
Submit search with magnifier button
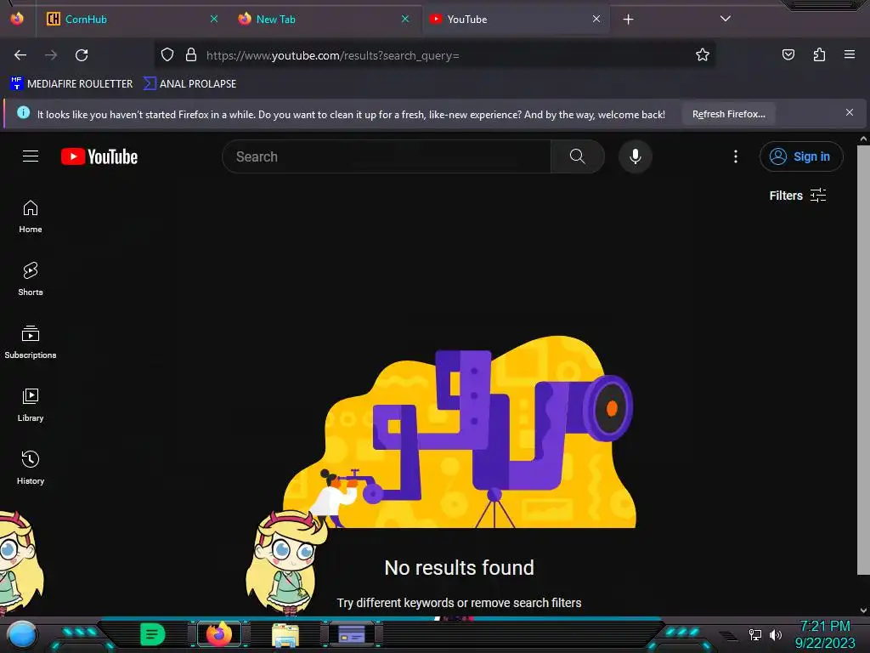(578, 156)
